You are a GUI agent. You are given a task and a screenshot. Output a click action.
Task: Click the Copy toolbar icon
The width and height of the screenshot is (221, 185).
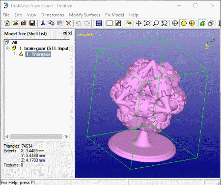51,23
